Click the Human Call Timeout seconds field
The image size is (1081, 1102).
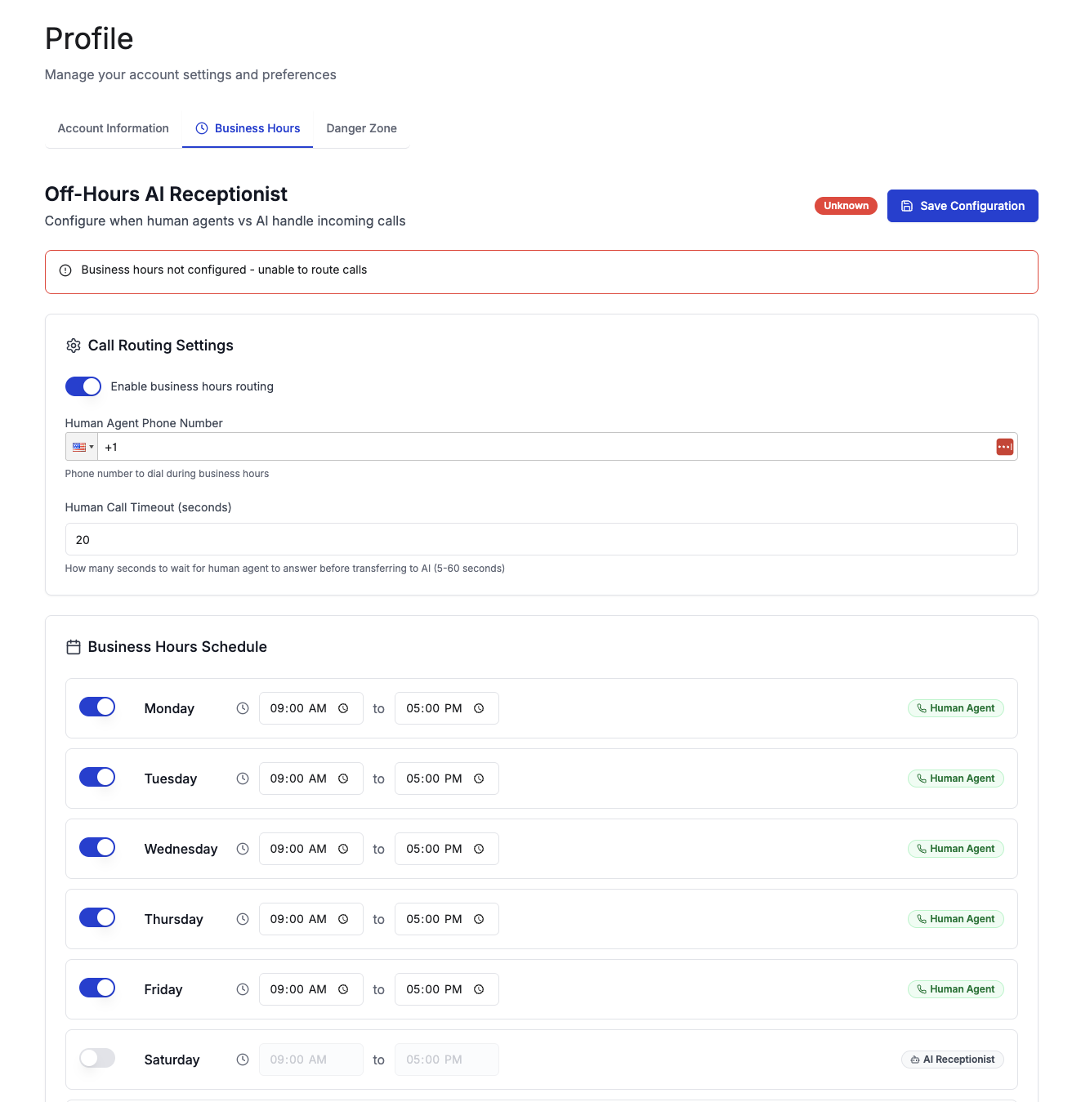point(542,539)
